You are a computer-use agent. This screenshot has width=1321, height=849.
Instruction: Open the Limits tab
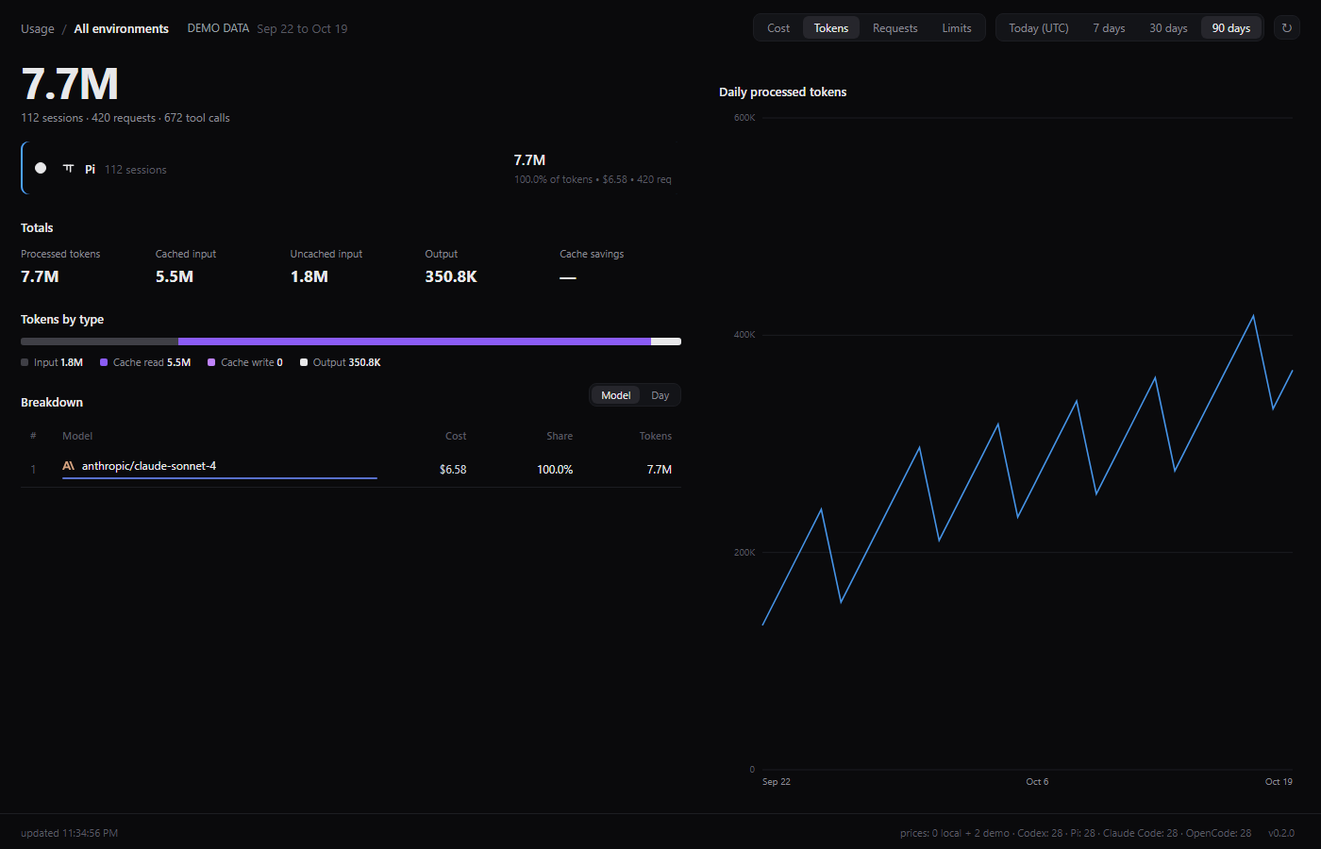pos(957,28)
